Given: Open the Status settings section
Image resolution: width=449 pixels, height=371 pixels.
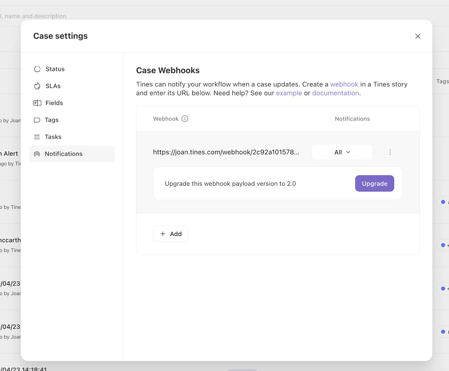Looking at the screenshot, I should 55,69.
